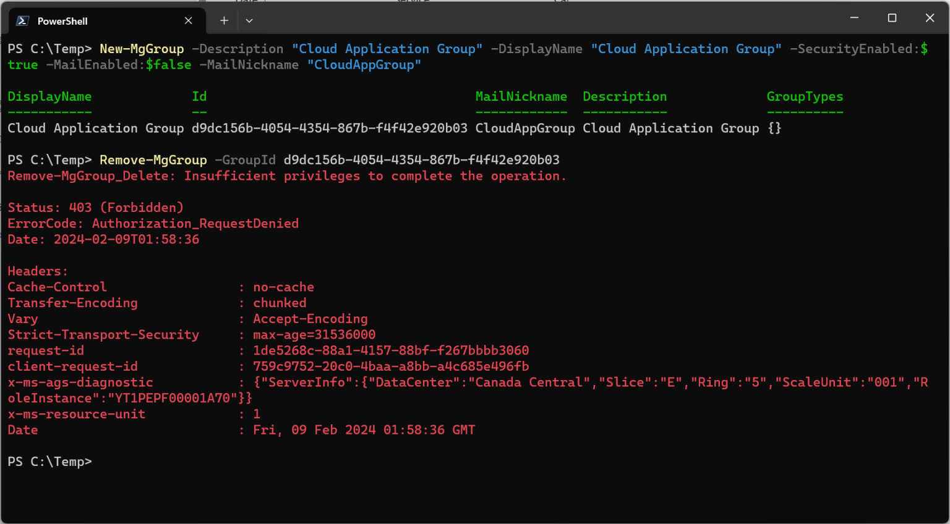The width and height of the screenshot is (950, 524).
Task: Minimize the terminal window
Action: (x=854, y=18)
